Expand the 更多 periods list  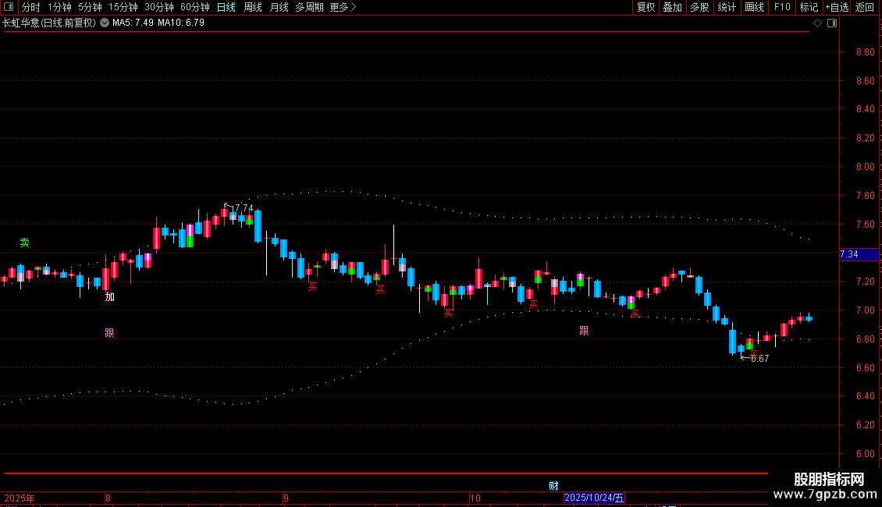[343, 7]
